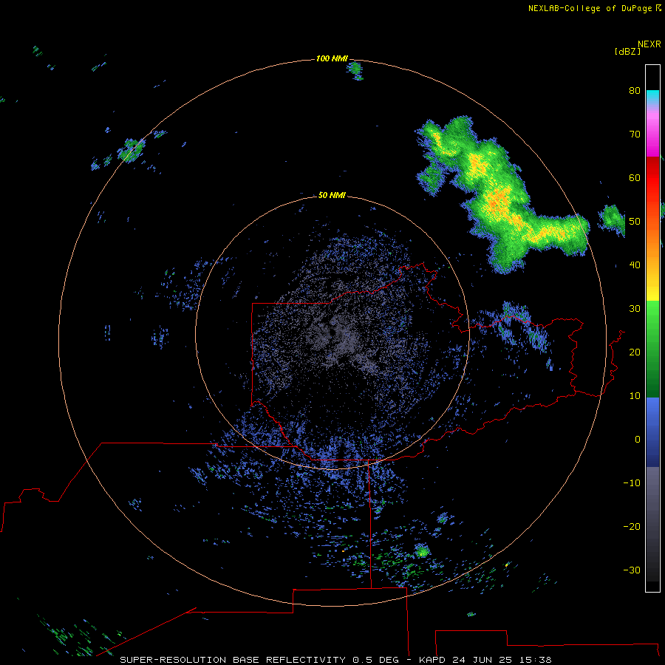Click the 20 value on the dBZ scale
The height and width of the screenshot is (665, 665).
click(635, 352)
